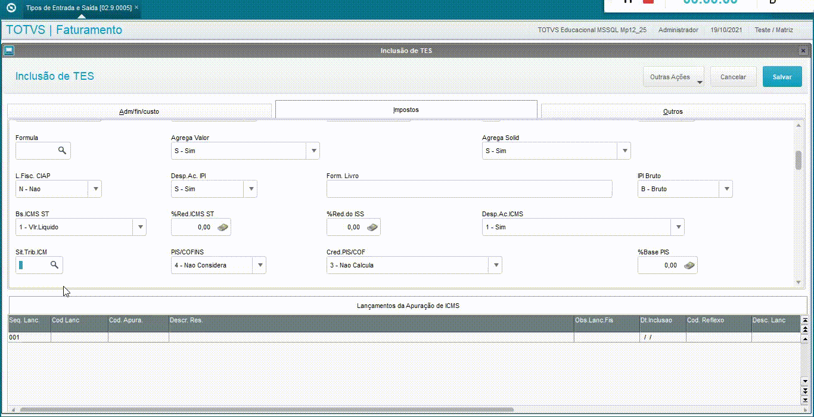Expand L.Fisc. CIAP dropdown

tap(95, 189)
